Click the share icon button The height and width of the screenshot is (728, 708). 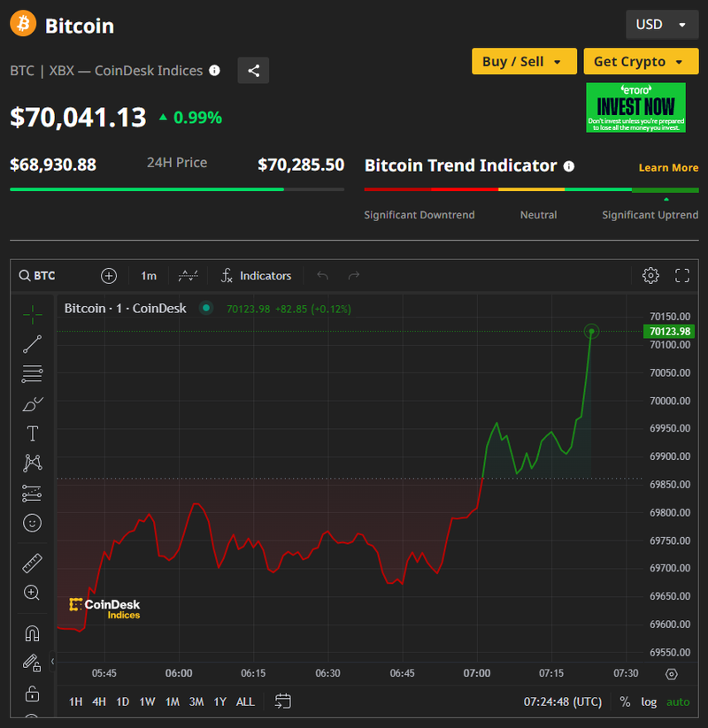coord(253,71)
